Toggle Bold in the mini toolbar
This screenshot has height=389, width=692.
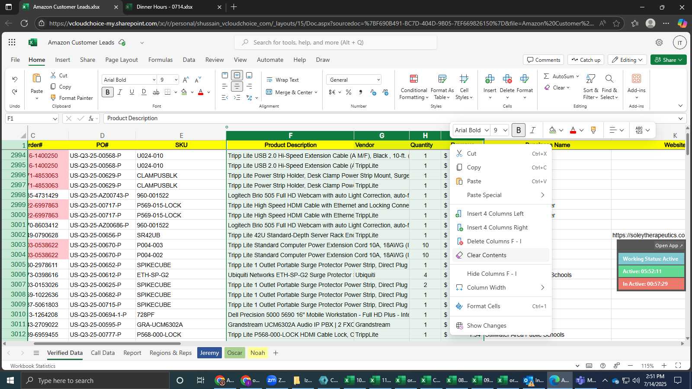pyautogui.click(x=519, y=130)
